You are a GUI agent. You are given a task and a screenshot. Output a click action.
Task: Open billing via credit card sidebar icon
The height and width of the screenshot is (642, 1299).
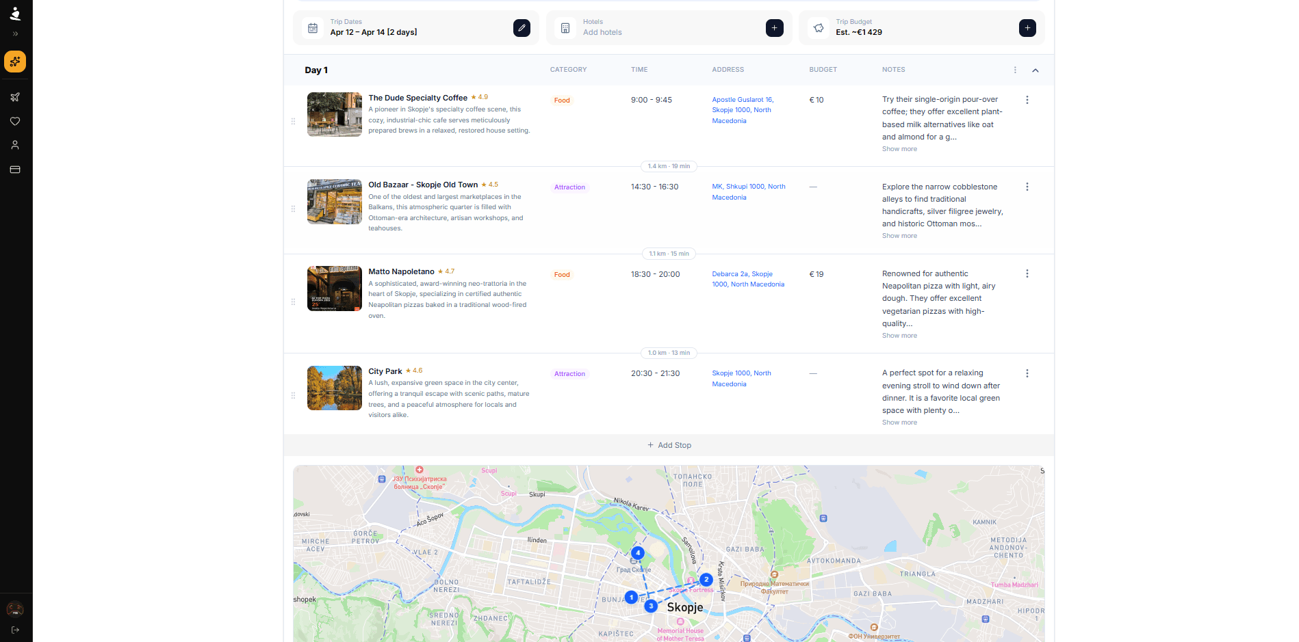pos(15,169)
